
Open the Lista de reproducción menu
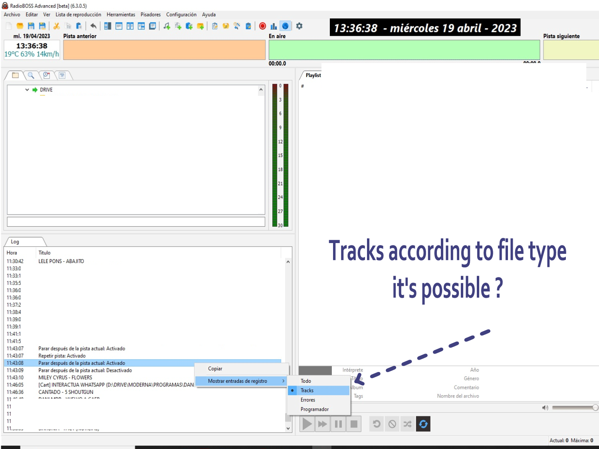78,15
